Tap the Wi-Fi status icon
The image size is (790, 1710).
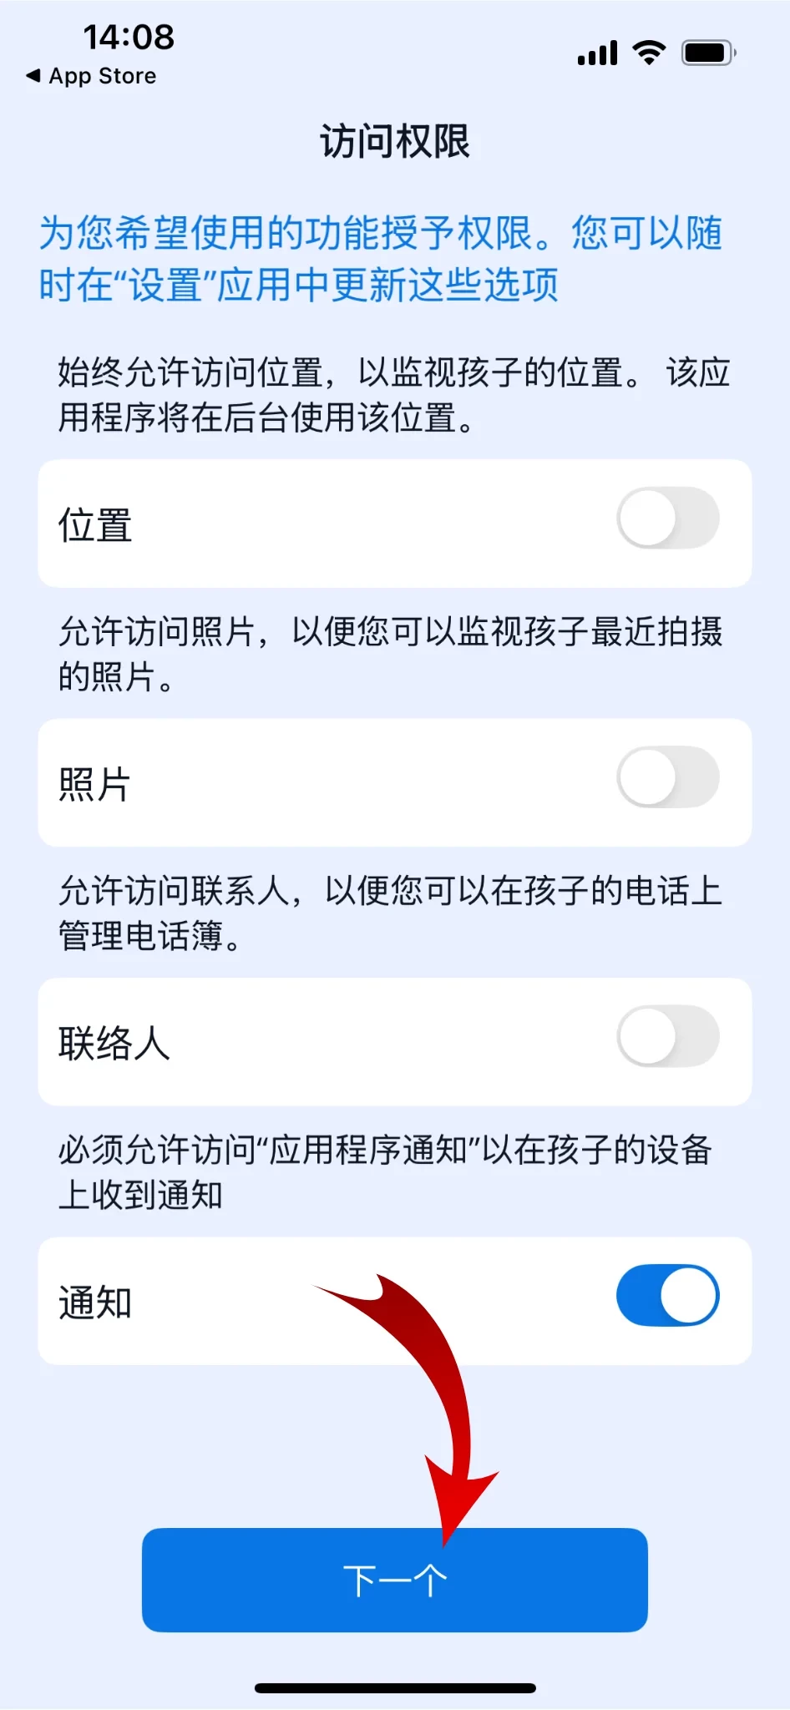pos(649,53)
